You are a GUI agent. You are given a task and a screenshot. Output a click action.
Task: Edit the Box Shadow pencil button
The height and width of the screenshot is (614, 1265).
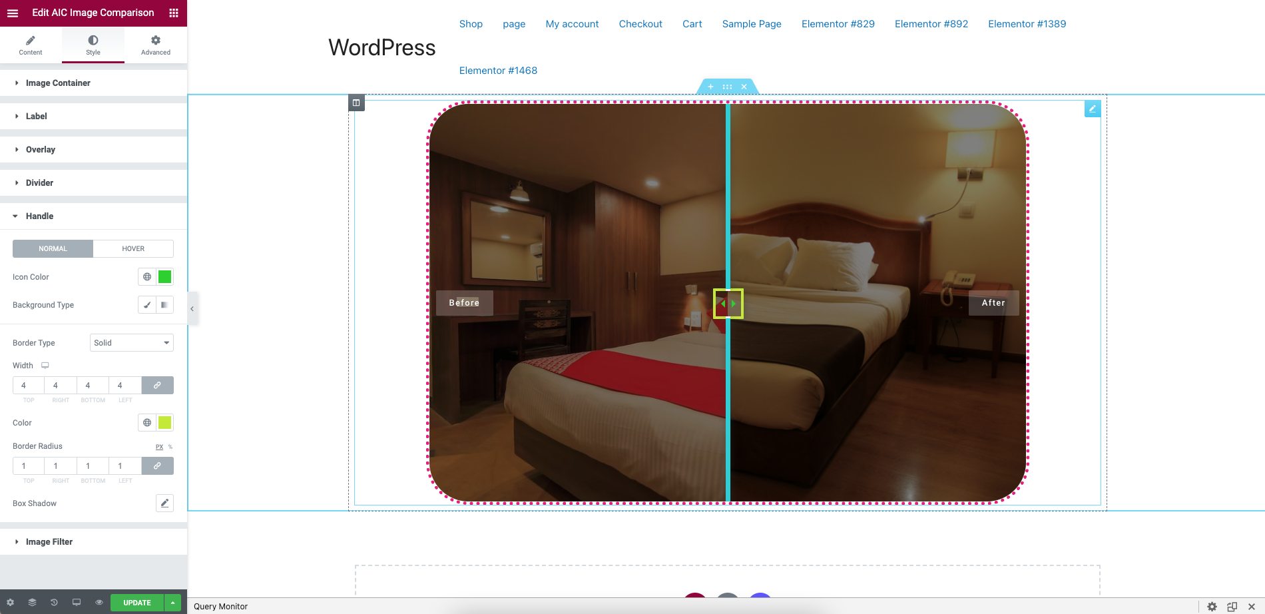coord(164,503)
